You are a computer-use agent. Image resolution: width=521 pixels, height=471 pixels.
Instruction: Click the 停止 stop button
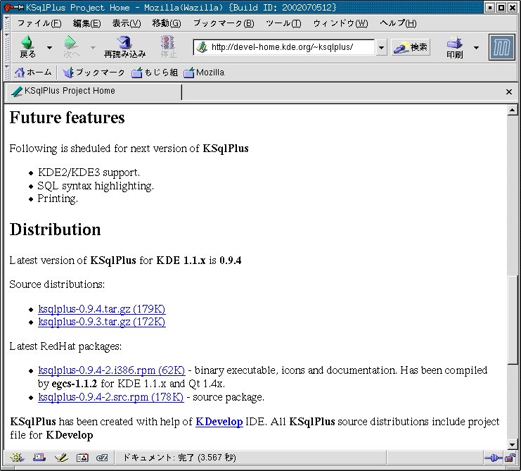(169, 47)
